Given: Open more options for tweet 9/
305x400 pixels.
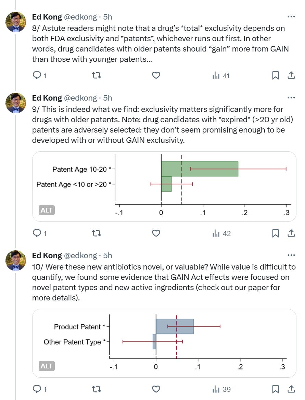Looking at the screenshot, I should pyautogui.click(x=291, y=98).
